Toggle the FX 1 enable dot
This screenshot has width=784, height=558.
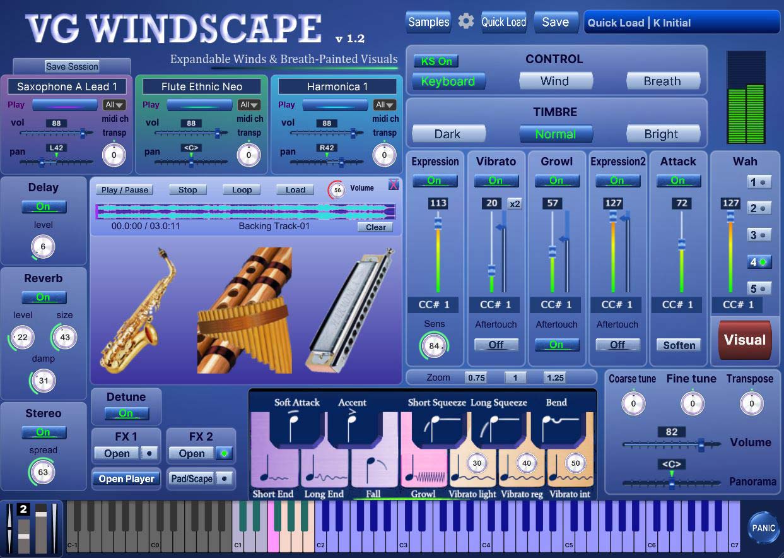point(149,453)
